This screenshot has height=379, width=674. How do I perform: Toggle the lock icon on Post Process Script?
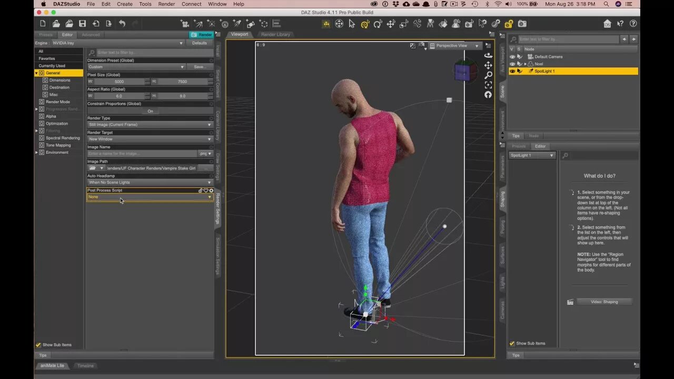pos(200,191)
